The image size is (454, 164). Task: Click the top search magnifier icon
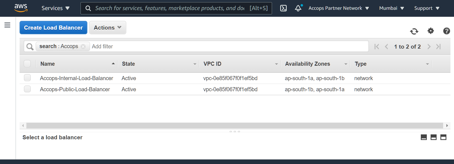tap(88, 8)
